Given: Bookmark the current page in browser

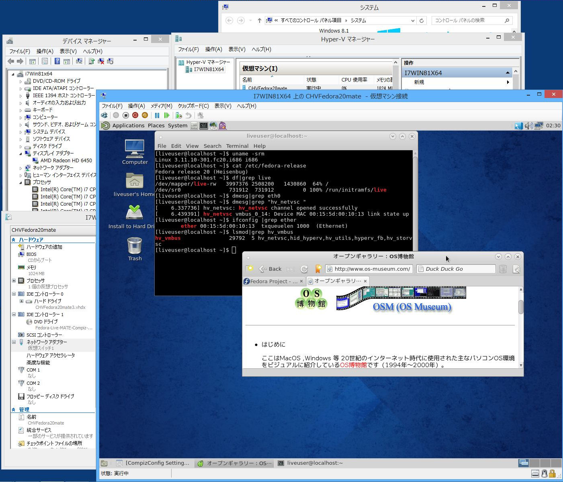Looking at the screenshot, I should (318, 269).
